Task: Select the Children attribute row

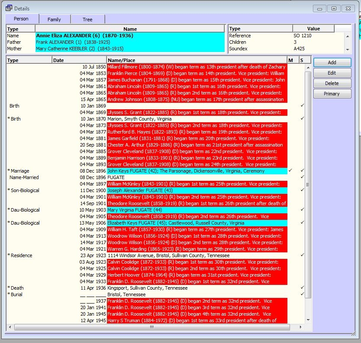Action: pyautogui.click(x=287, y=42)
